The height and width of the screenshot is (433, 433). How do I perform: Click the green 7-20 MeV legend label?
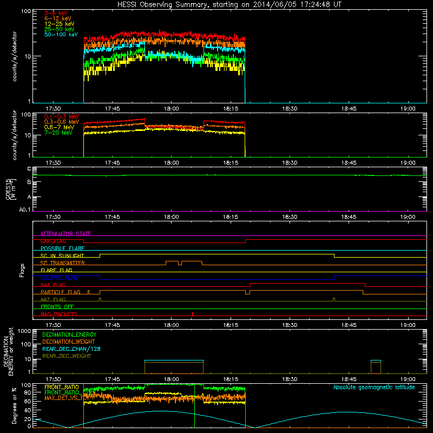click(x=58, y=133)
